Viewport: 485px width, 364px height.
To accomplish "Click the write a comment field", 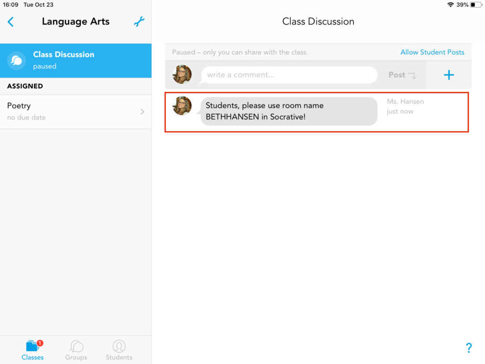I will [289, 75].
